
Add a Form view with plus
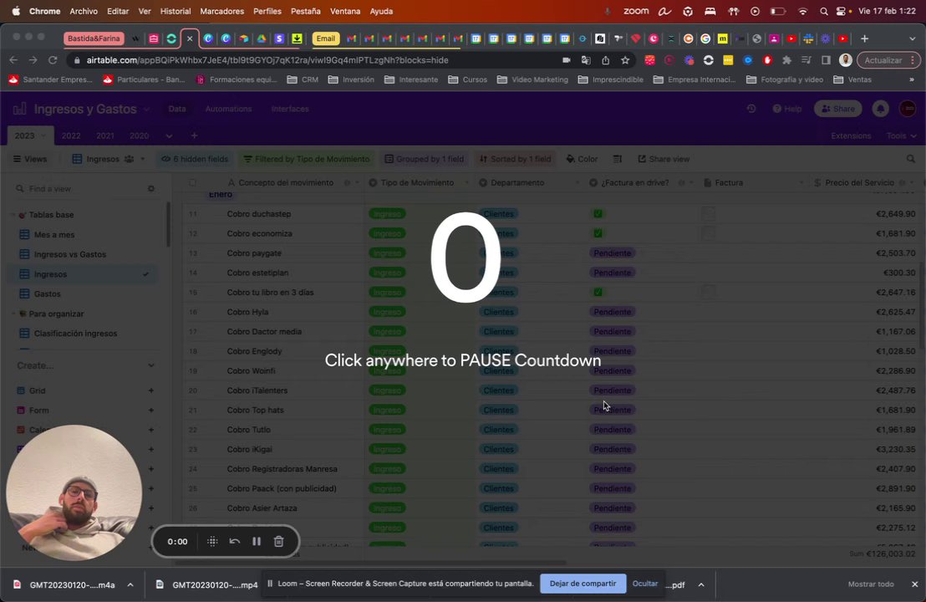click(x=151, y=410)
